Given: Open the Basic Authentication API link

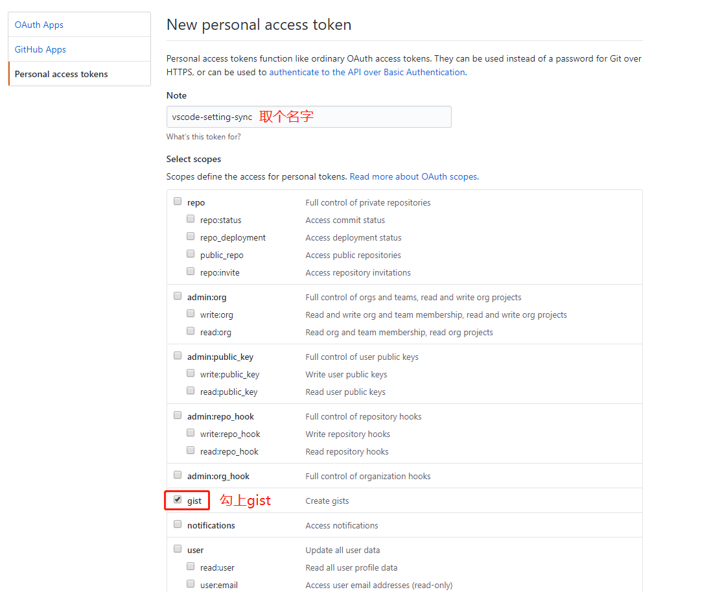Looking at the screenshot, I should (x=367, y=73).
